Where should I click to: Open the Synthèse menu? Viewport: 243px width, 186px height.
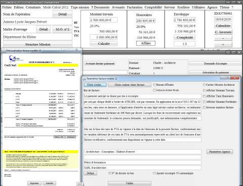point(183,8)
